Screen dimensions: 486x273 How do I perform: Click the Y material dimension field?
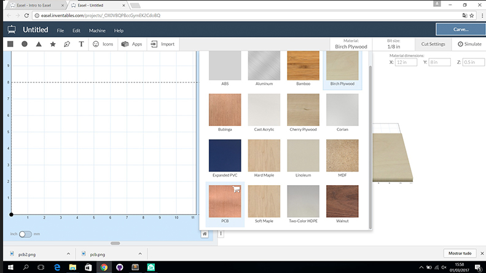pyautogui.click(x=439, y=62)
